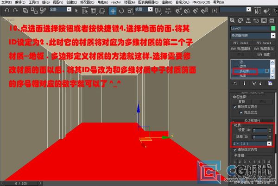Screen dimensions: 278x186
Task: Click the FFD 4x4x4 modifier button
Action: [x=264, y=43]
